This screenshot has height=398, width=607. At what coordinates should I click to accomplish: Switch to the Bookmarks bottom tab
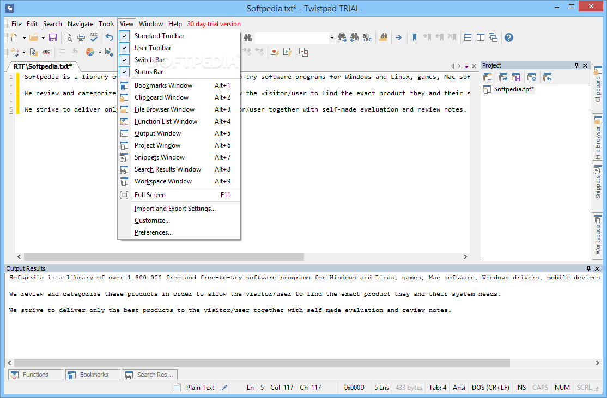(x=94, y=375)
